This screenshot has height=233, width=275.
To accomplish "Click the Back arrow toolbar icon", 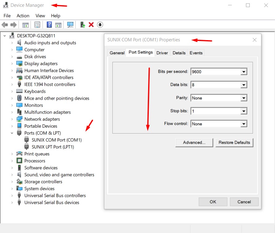I will point(5,25).
